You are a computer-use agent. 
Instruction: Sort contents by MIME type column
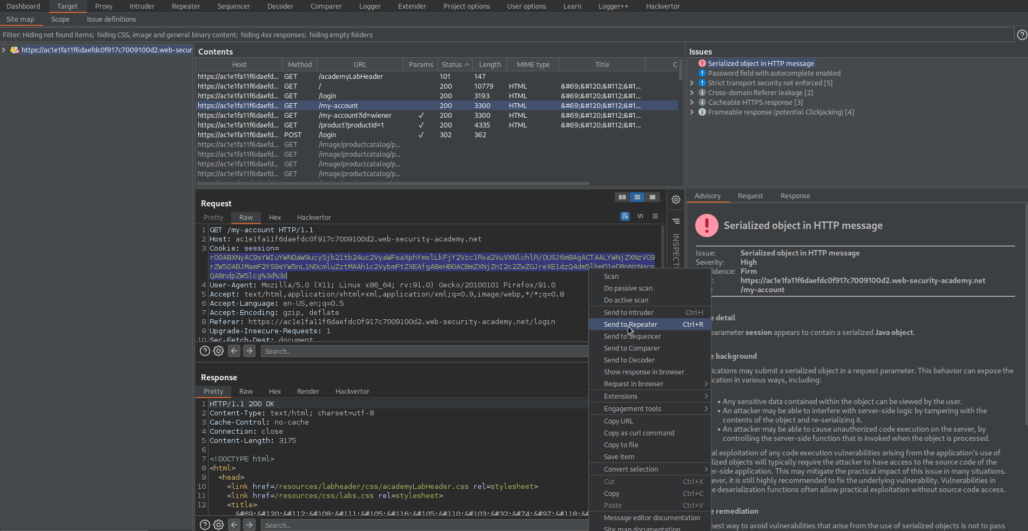[533, 65]
